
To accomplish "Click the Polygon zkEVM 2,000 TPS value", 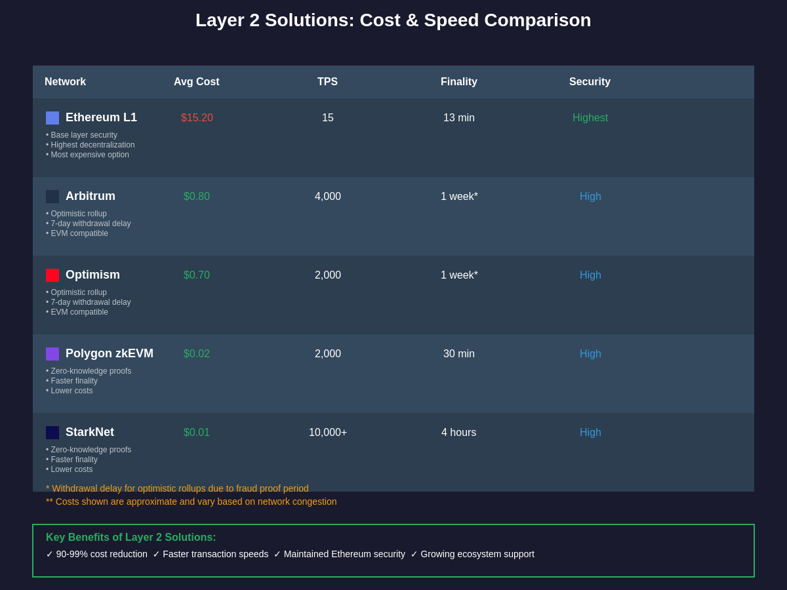I will tap(328, 354).
